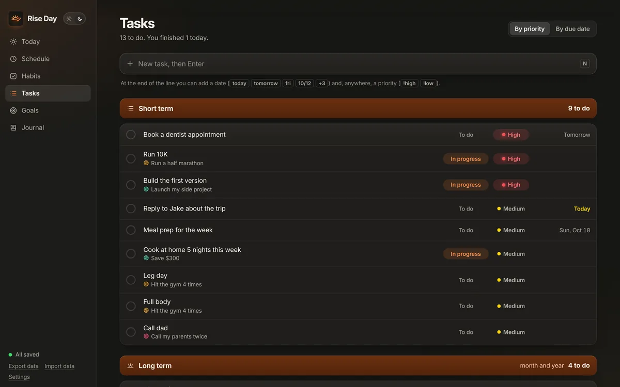This screenshot has height=387, width=620.
Task: Open the Schedule page
Action: (x=48, y=59)
